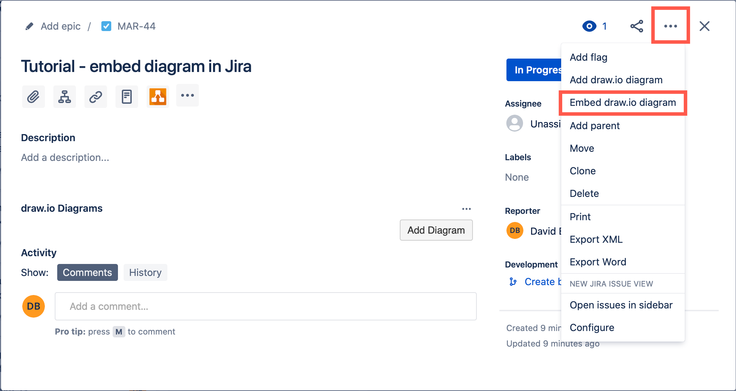Select History activity toggle

pos(146,272)
